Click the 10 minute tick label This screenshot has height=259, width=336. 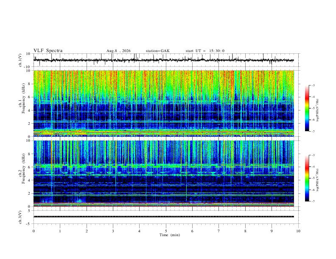point(298,231)
